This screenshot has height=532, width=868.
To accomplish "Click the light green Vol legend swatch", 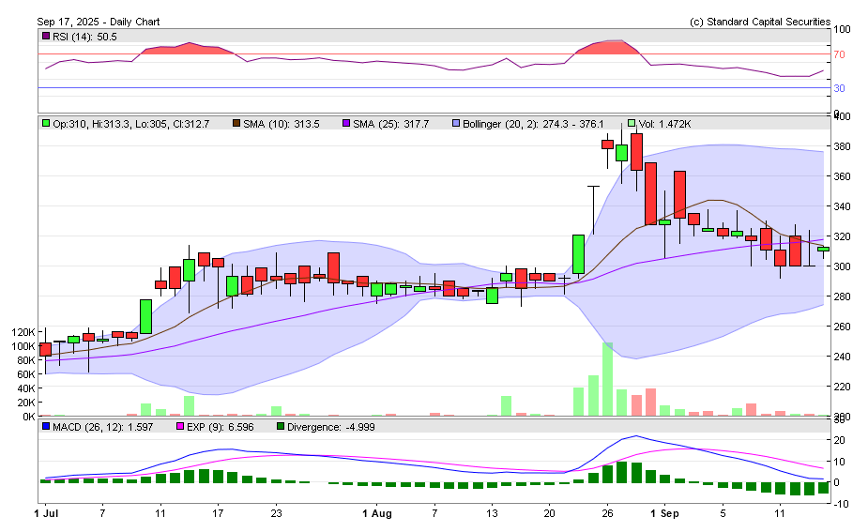I will pyautogui.click(x=632, y=124).
